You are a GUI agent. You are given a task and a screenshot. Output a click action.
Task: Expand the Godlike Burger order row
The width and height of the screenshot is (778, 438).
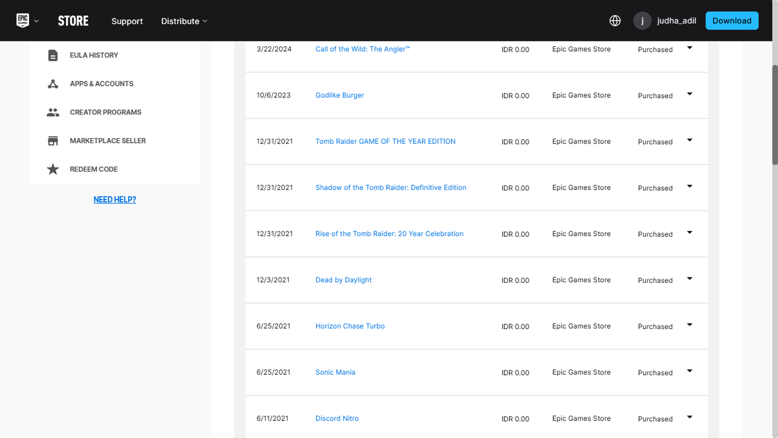(x=689, y=94)
